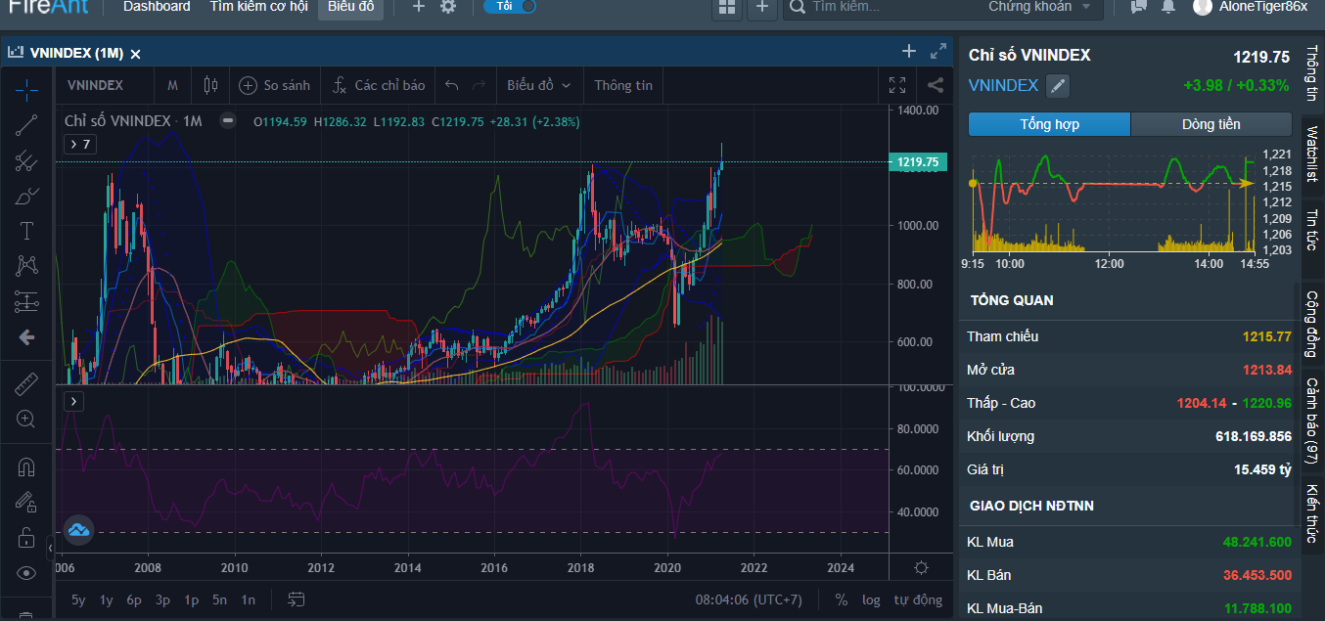
Task: Switch to the Dòng tiền tab
Action: (1211, 124)
